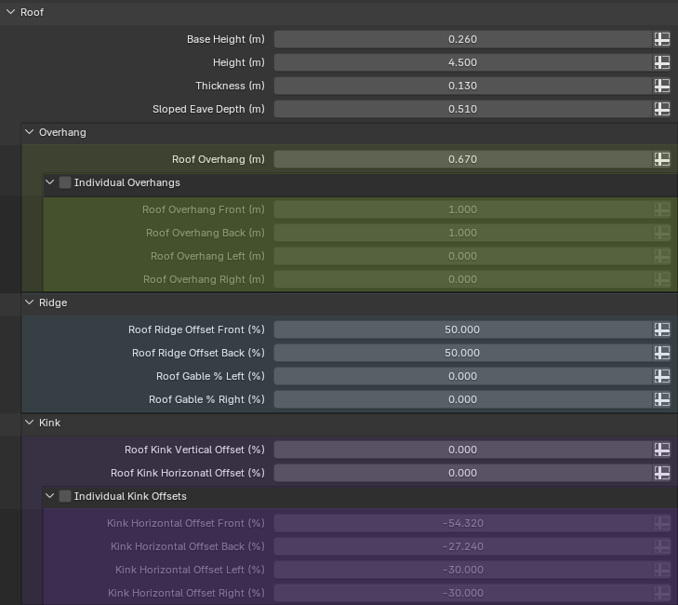The image size is (678, 605).
Task: Click the Sloped Eave Depth field 0.510
Action: (x=462, y=109)
